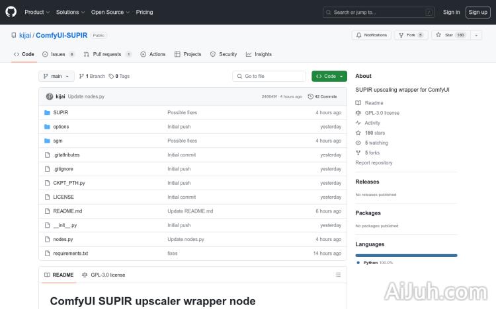The image size is (496, 309).
Task: Click the 42 Commits history icon
Action: pyautogui.click(x=310, y=96)
